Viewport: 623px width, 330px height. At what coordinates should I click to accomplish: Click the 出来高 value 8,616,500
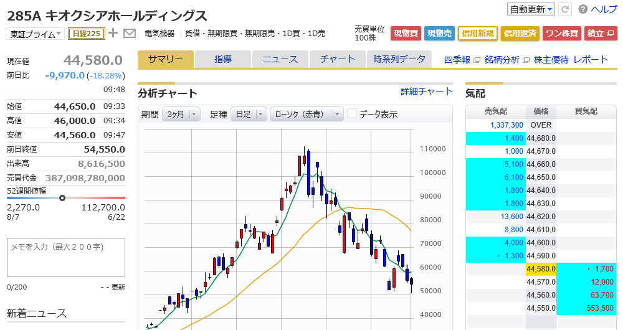pos(102,164)
